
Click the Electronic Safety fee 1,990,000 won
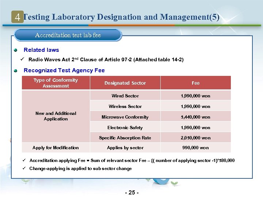[x=195, y=127]
